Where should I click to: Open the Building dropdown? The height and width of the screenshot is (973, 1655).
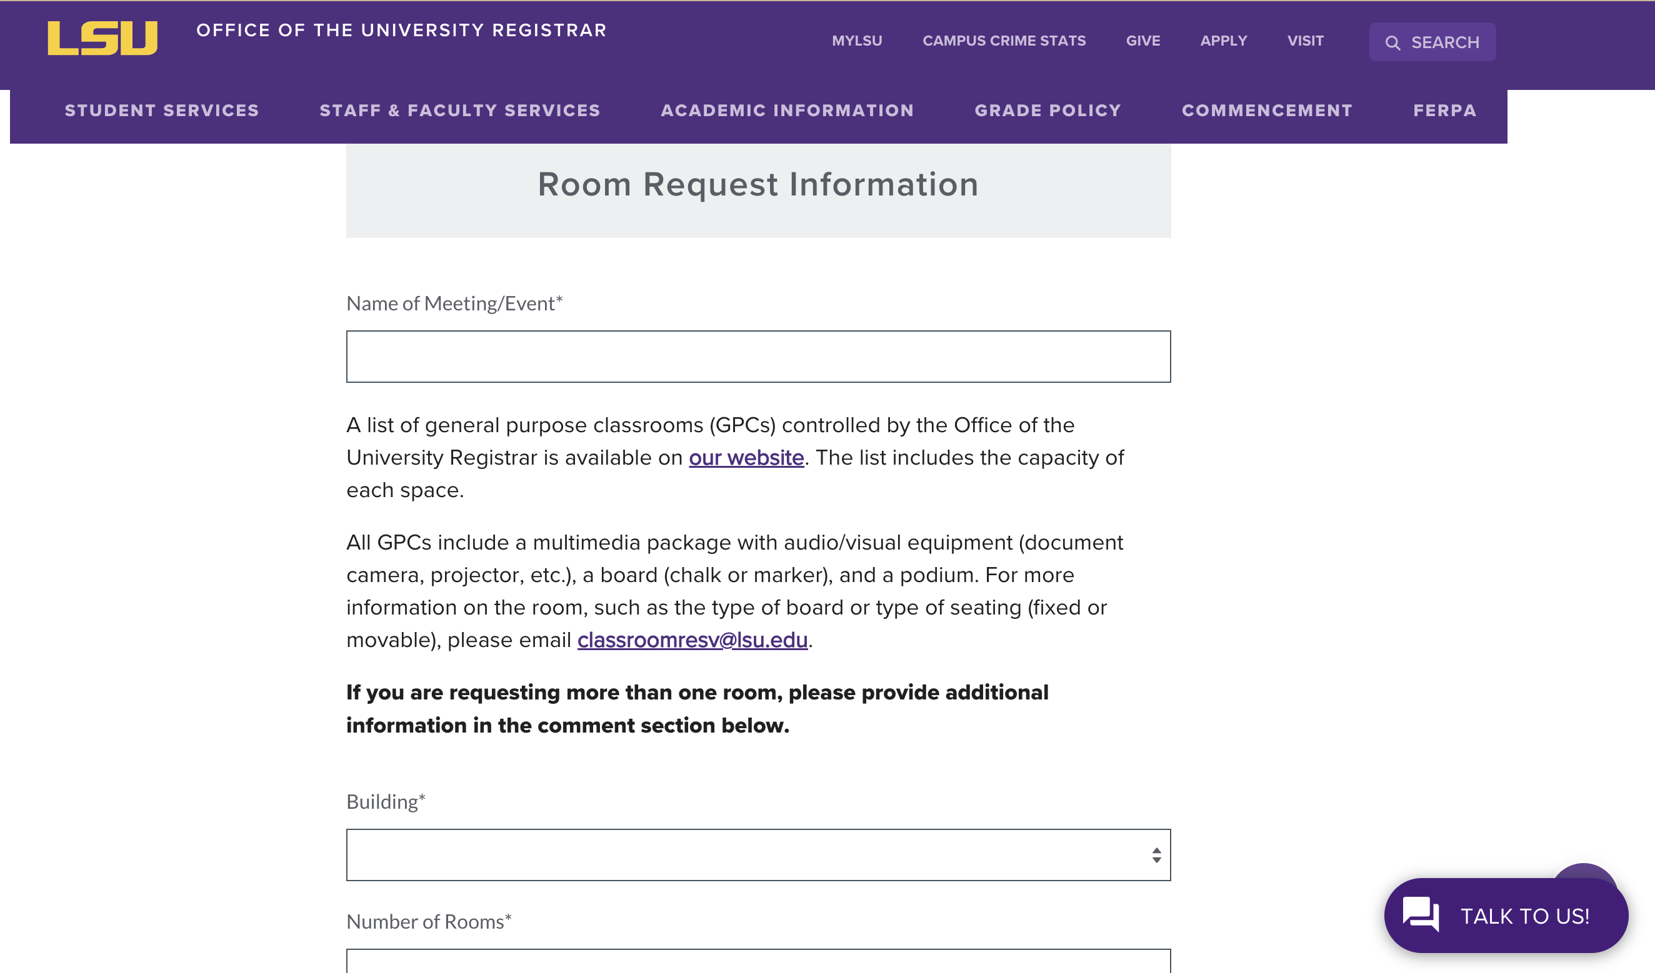tap(757, 854)
